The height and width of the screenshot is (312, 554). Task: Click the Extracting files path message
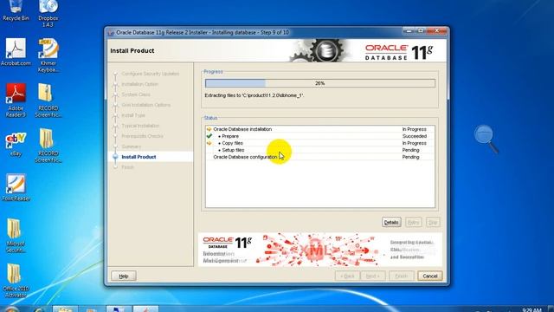pyautogui.click(x=254, y=95)
